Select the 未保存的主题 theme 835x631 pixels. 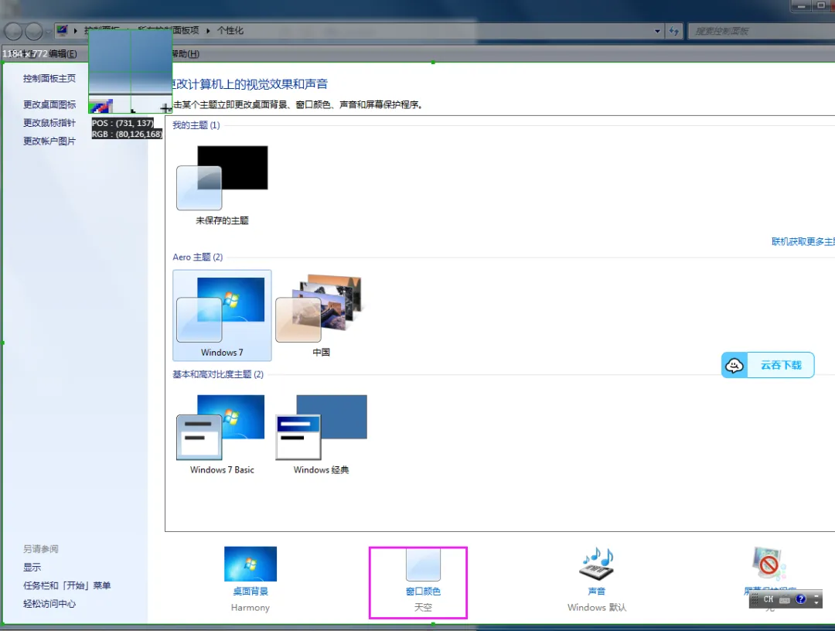point(222,184)
